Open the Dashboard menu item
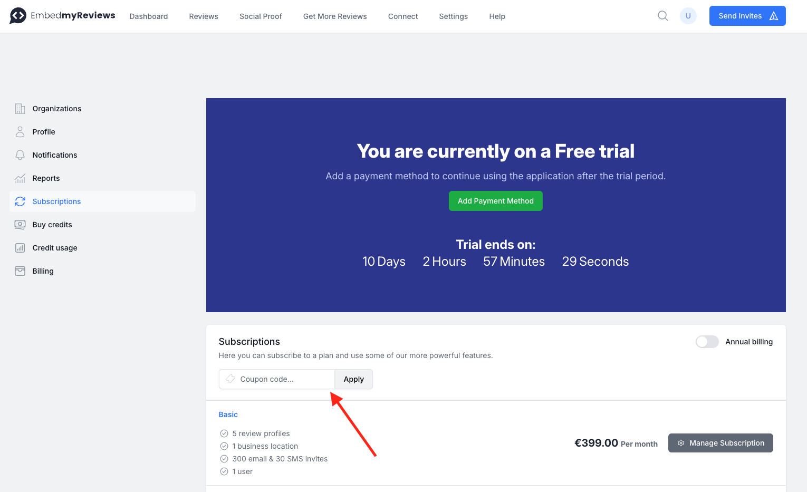 point(149,16)
